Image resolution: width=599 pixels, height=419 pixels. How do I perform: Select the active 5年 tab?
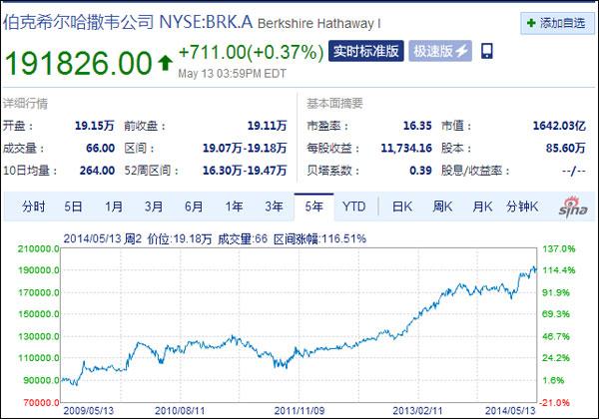tap(313, 207)
